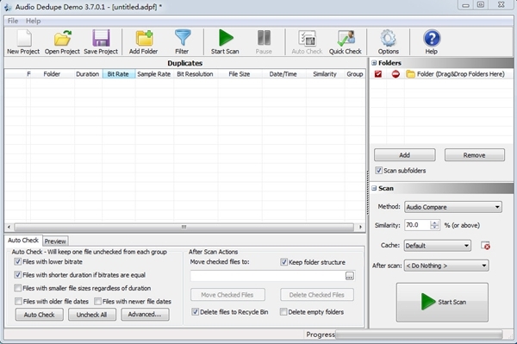Sort by the Date/Time column header
This screenshot has height=344, width=517.
point(283,74)
